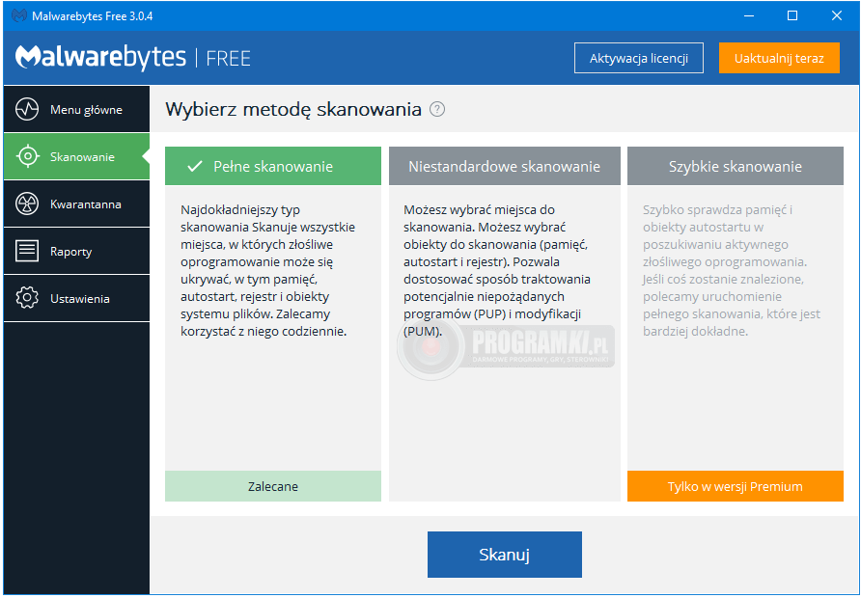Go to Kwarantanna section
The image size is (861, 598).
tap(76, 204)
